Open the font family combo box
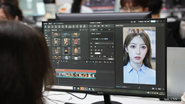This screenshot has height=104, width=185. point(104,43)
